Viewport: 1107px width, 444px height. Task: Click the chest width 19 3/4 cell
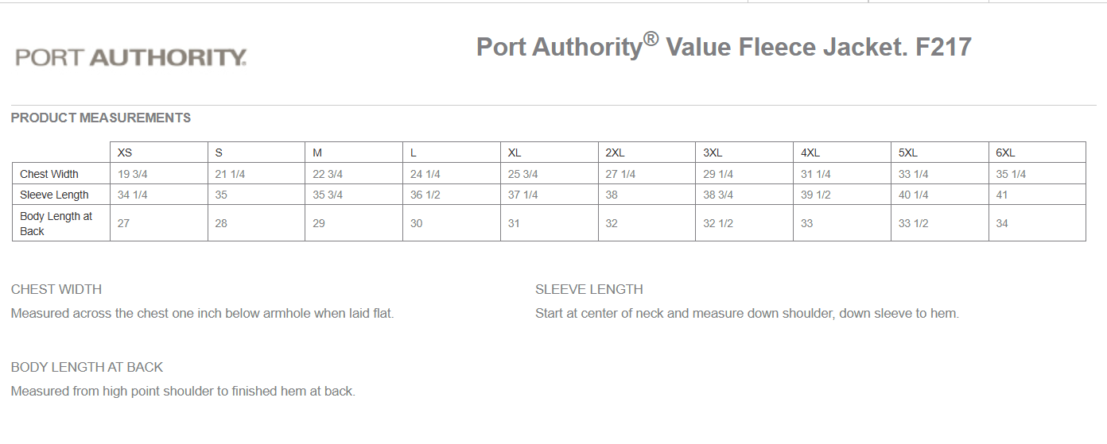tap(133, 174)
